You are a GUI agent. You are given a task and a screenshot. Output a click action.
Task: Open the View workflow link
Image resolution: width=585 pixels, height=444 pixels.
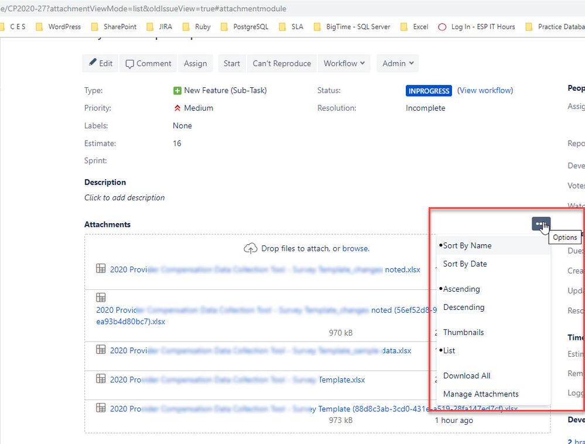coord(485,91)
